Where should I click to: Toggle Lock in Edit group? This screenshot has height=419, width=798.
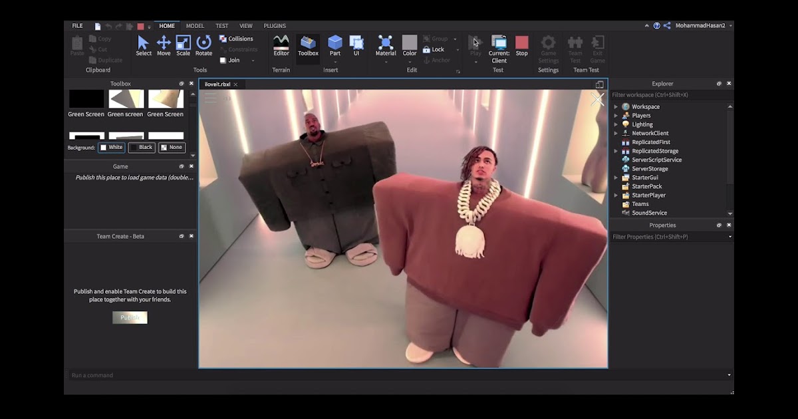434,49
